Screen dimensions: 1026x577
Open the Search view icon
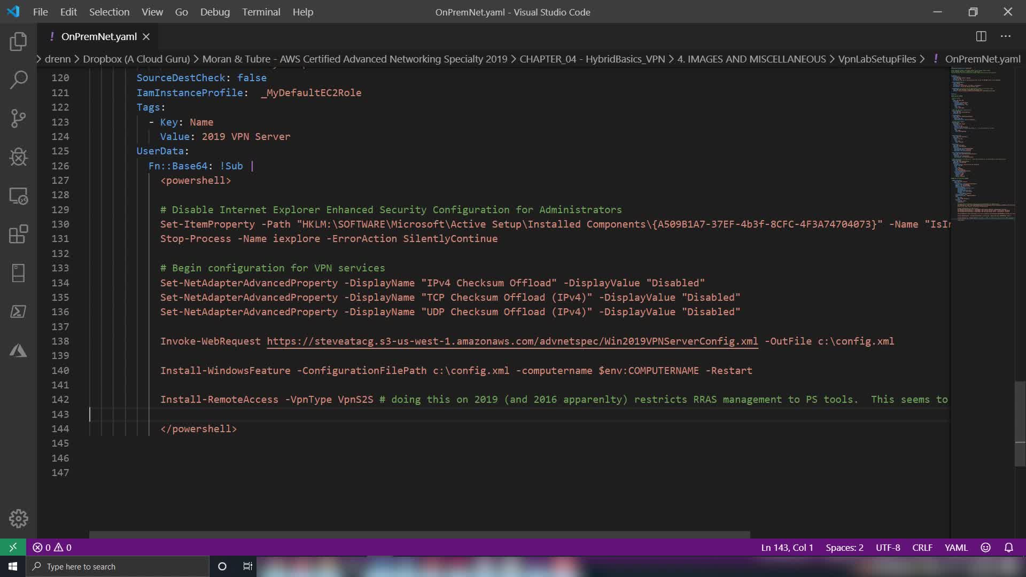(x=18, y=80)
